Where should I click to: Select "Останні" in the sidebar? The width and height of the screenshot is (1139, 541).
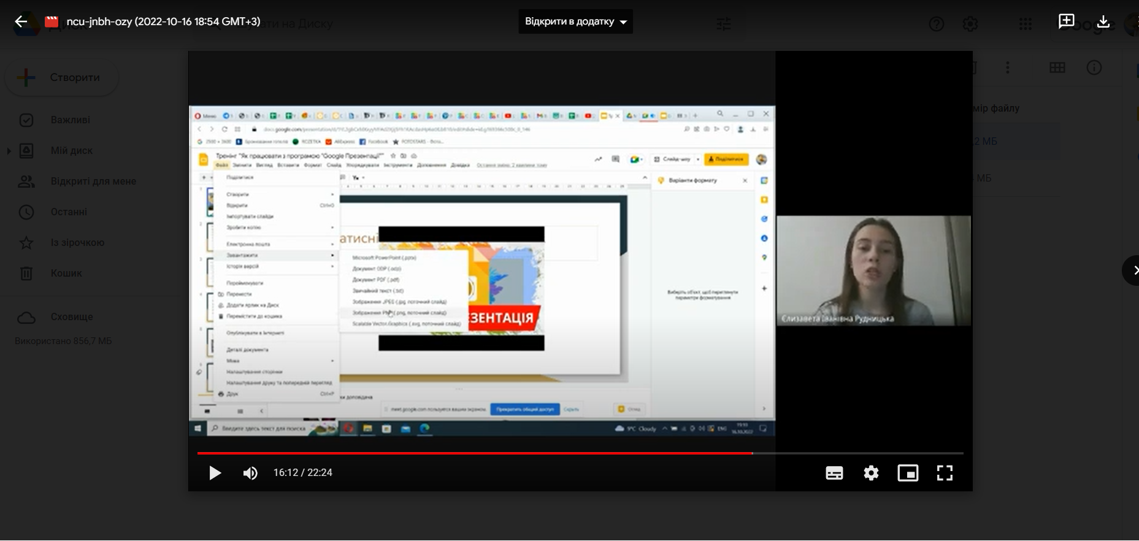(x=69, y=212)
